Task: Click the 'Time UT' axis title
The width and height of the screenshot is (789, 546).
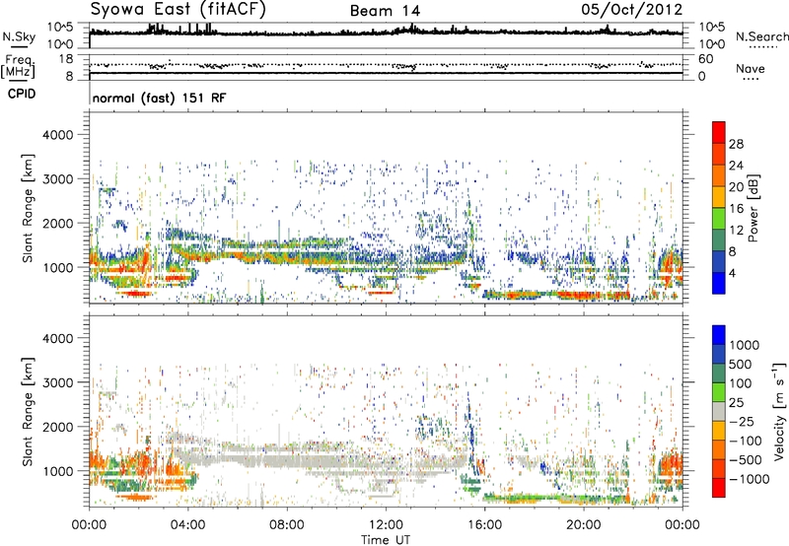Action: 386,540
